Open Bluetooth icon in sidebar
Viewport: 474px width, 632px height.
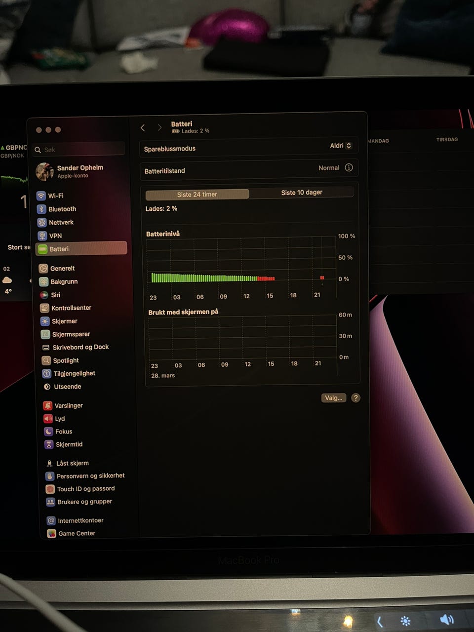pos(42,209)
